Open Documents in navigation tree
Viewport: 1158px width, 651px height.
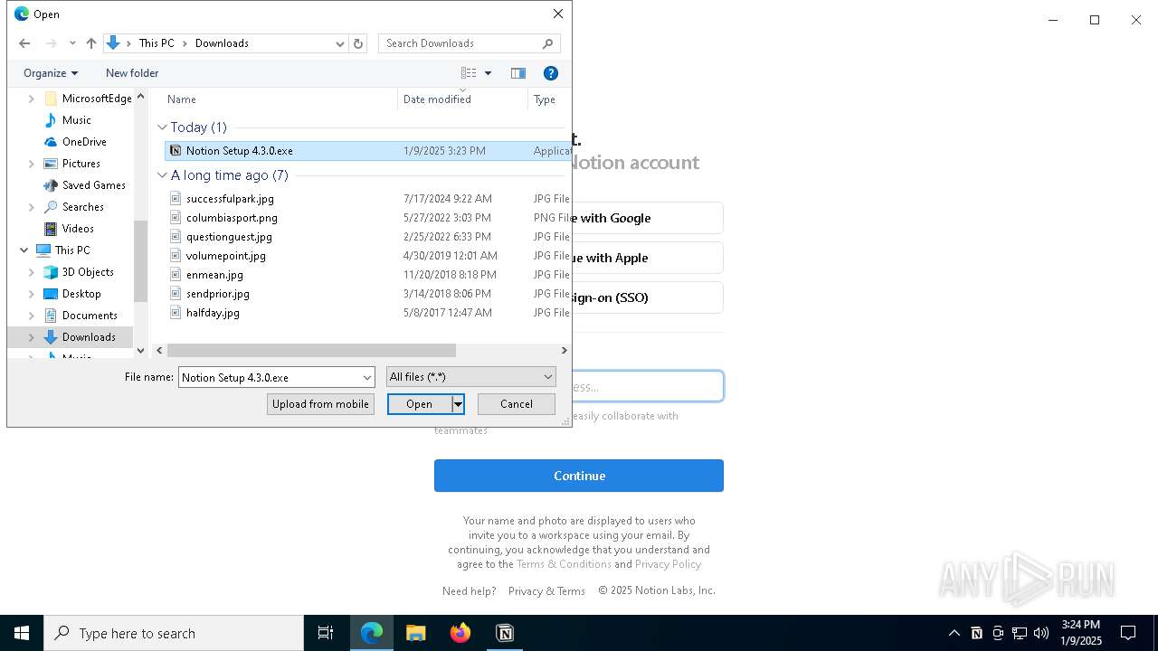tap(90, 316)
